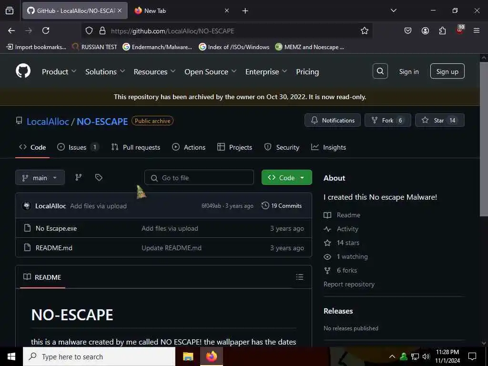Open the main branch selector dropdown
The image size is (488, 366).
40,177
